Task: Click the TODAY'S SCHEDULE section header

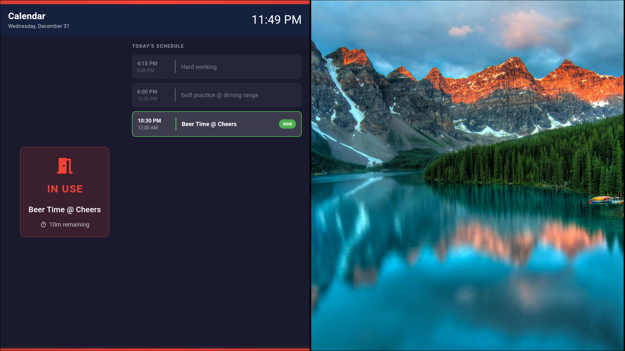Action: point(158,46)
